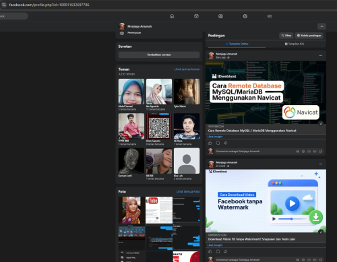Open friend Abdul Samad's photo
The width and height of the screenshot is (337, 262).
click(x=131, y=92)
